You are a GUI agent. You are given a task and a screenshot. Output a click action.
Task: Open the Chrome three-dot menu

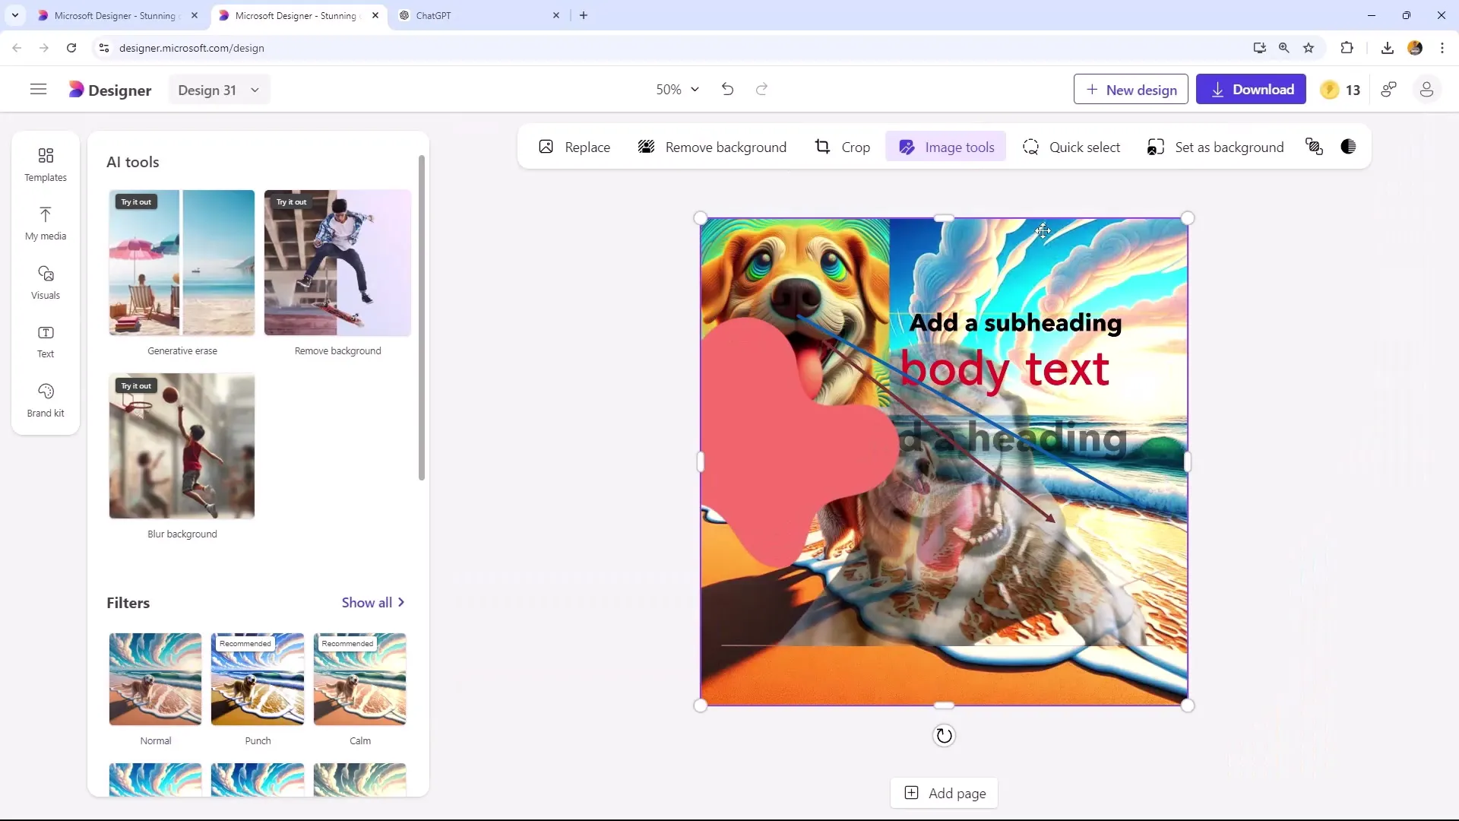(x=1442, y=48)
